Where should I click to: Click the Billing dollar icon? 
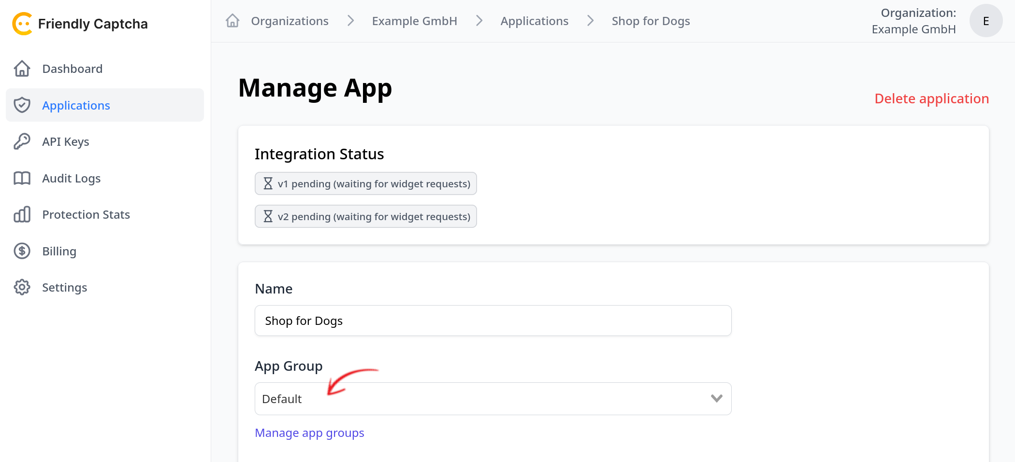(x=22, y=251)
